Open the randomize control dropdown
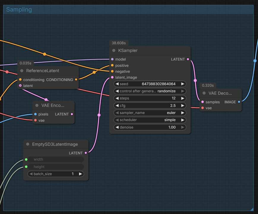258x214 pixels. point(150,91)
